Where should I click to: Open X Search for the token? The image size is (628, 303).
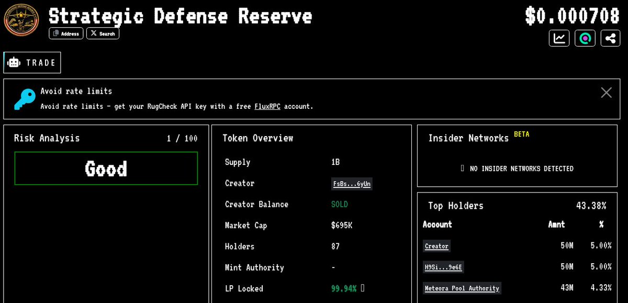pos(103,33)
